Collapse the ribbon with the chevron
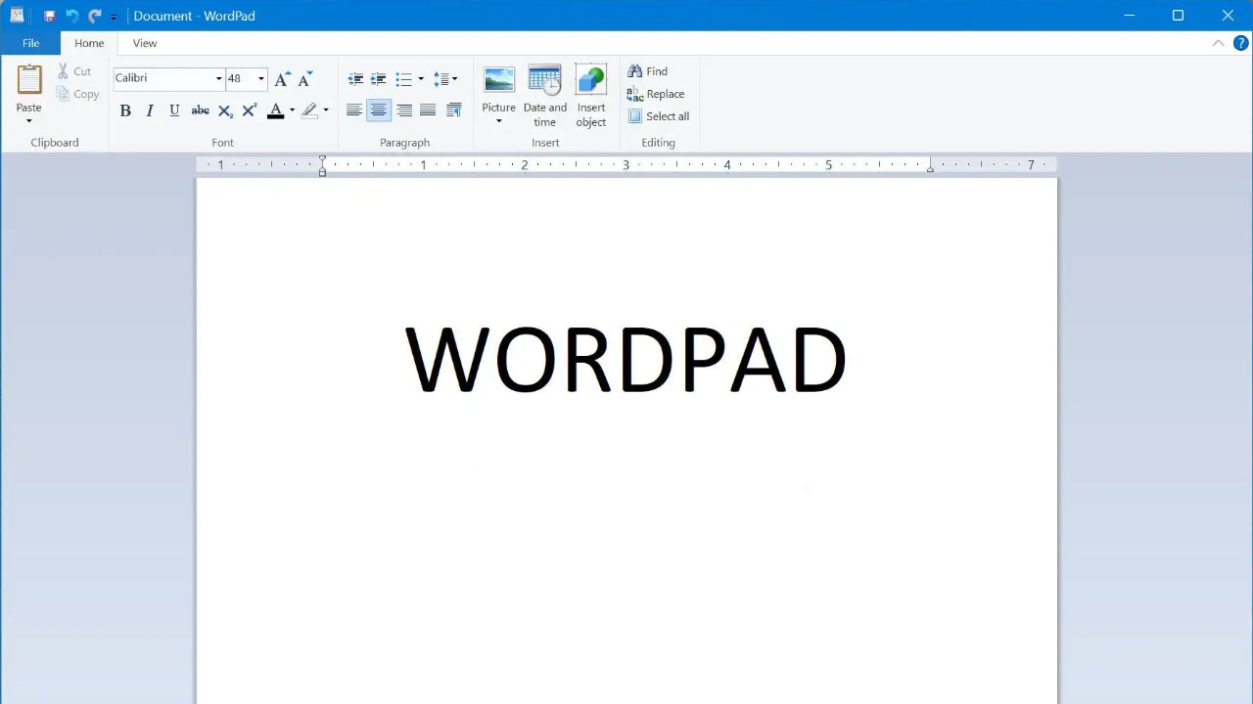1253x704 pixels. (1218, 43)
